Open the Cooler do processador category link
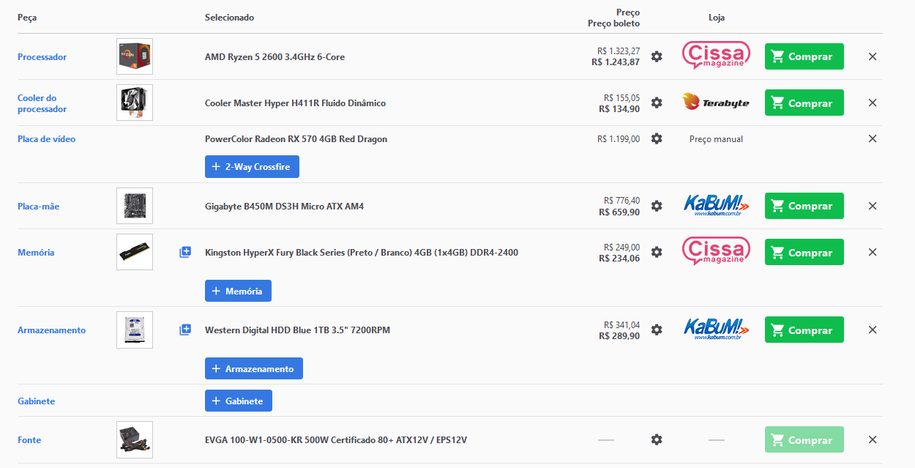The height and width of the screenshot is (468, 915). 42,103
